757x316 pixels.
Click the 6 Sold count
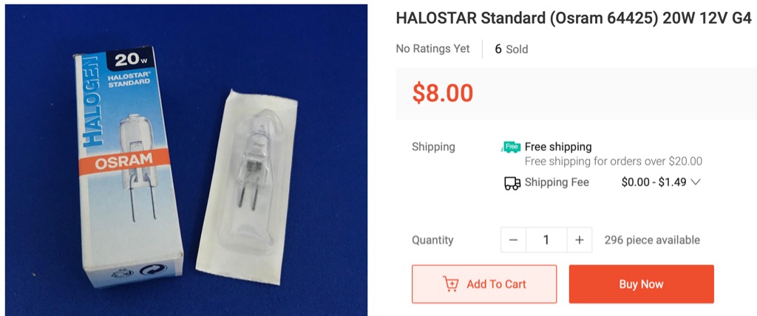point(512,49)
